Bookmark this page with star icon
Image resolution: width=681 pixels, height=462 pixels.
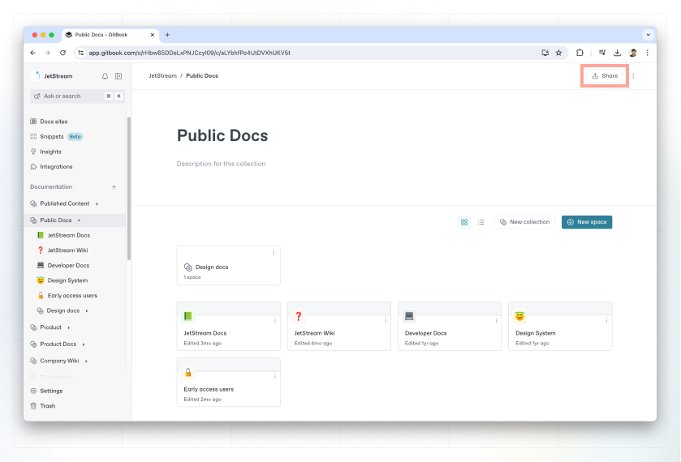point(558,53)
